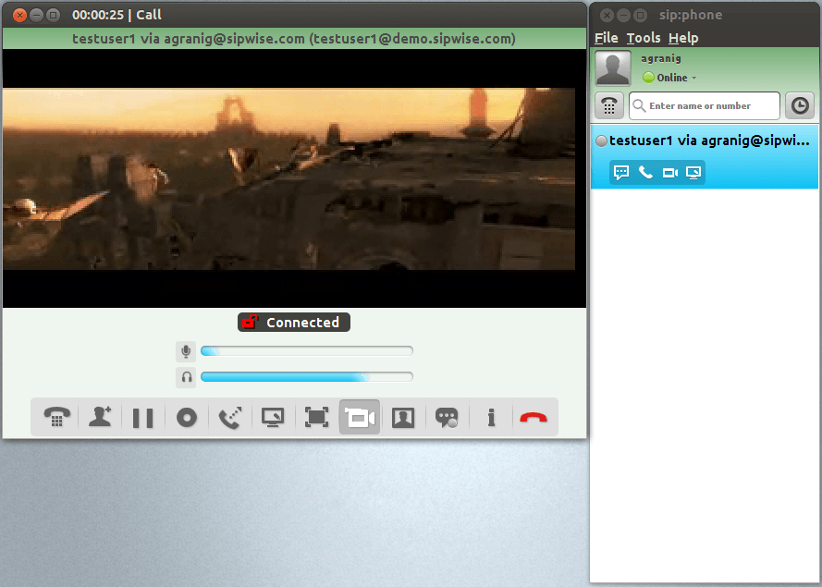822x587 pixels.
Task: Enter full screen video mode
Action: coord(316,418)
